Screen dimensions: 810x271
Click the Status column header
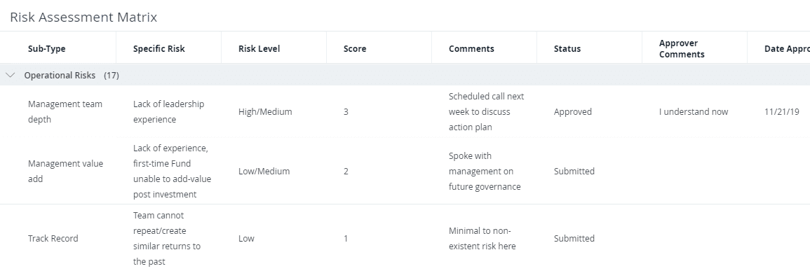tap(567, 48)
